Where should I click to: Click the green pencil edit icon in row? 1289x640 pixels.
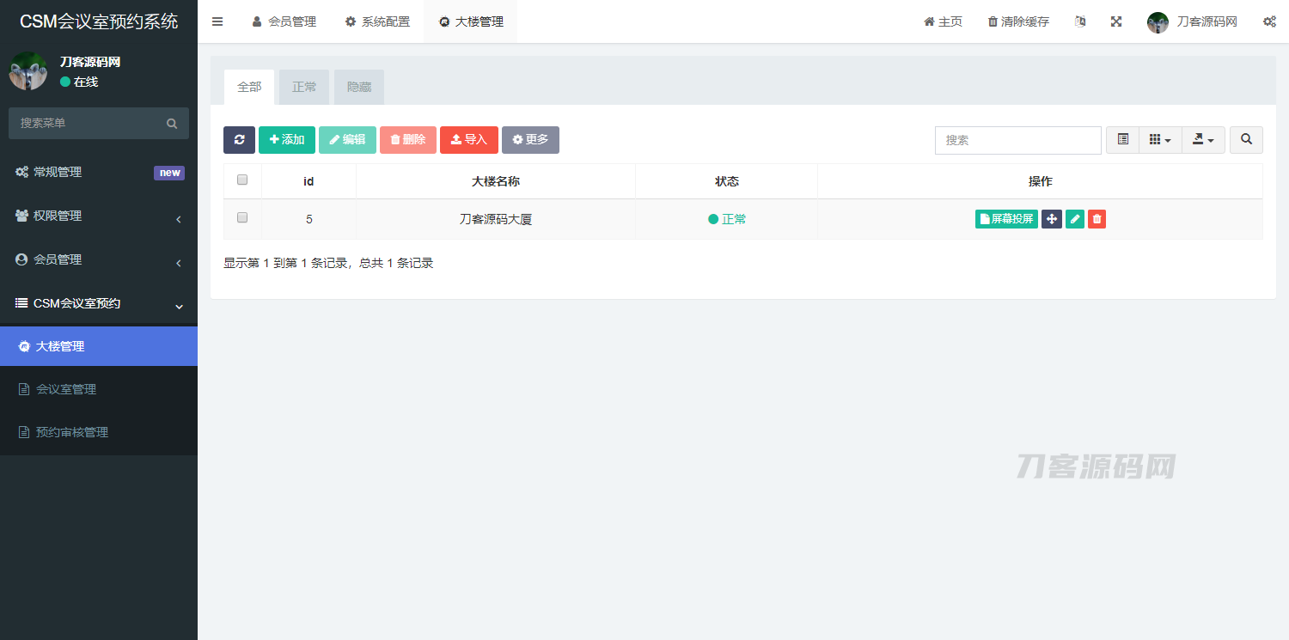[1074, 219]
